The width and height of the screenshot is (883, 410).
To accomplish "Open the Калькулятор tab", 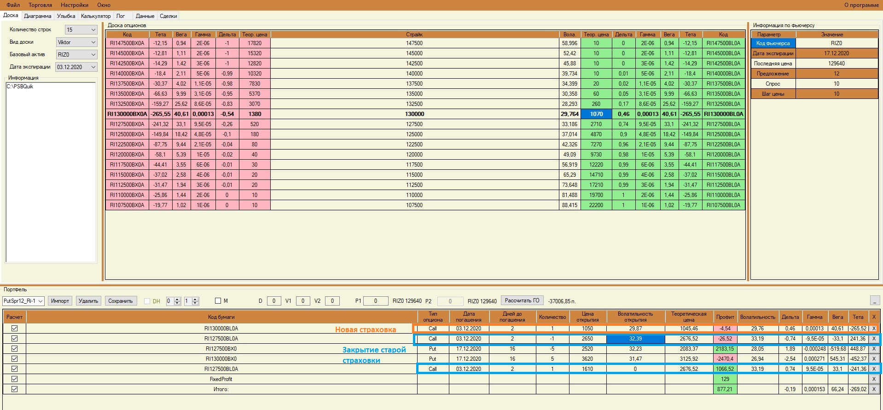I will click(96, 16).
